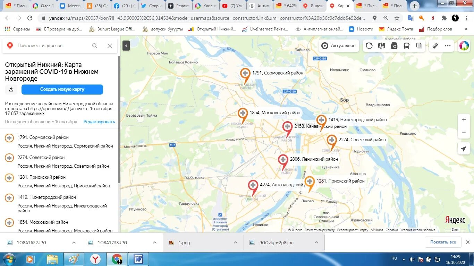Click the zoom indicator in address bar
Viewport: 474px width, 266px height.
[x=386, y=18]
